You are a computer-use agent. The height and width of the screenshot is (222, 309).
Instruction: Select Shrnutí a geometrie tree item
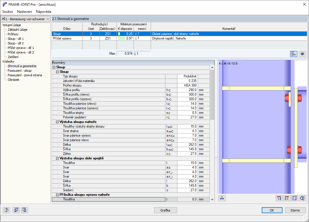pos(22,66)
